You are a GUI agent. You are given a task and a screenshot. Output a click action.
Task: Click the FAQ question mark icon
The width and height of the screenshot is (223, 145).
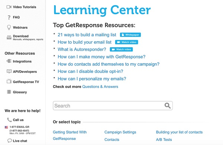point(9,17)
